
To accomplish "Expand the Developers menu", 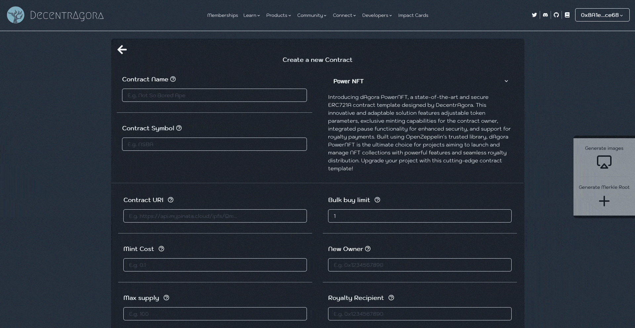I will tap(377, 15).
